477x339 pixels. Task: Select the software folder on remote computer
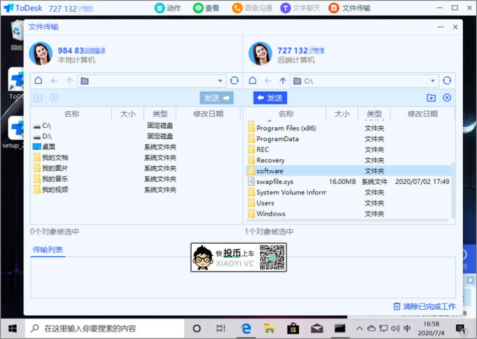pyautogui.click(x=270, y=171)
